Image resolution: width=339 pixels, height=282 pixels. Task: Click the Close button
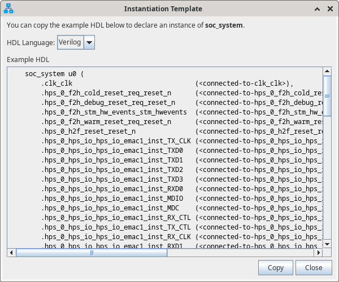click(x=314, y=267)
